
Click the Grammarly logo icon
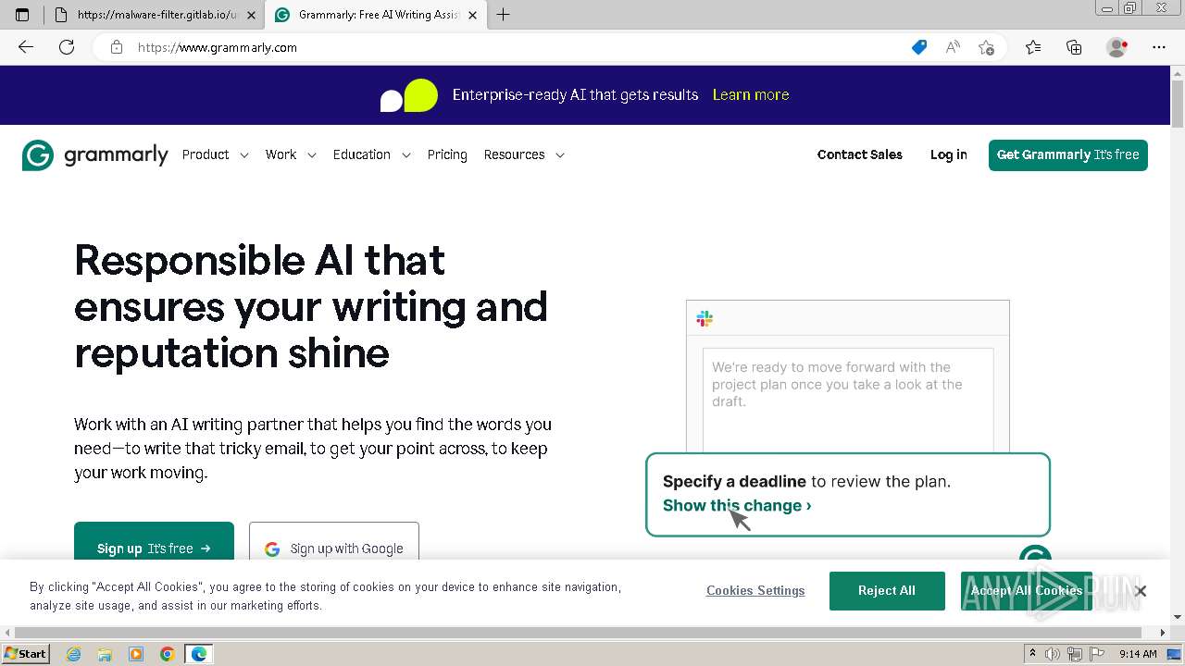(x=38, y=155)
